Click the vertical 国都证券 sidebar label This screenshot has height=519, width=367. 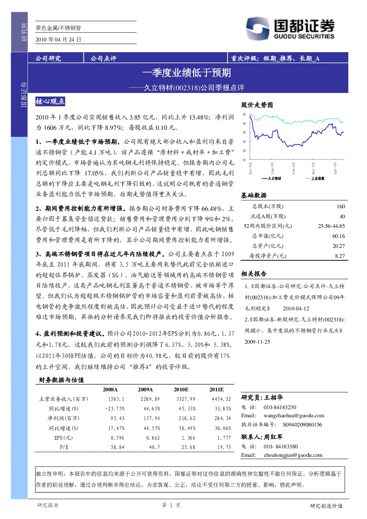point(24,95)
